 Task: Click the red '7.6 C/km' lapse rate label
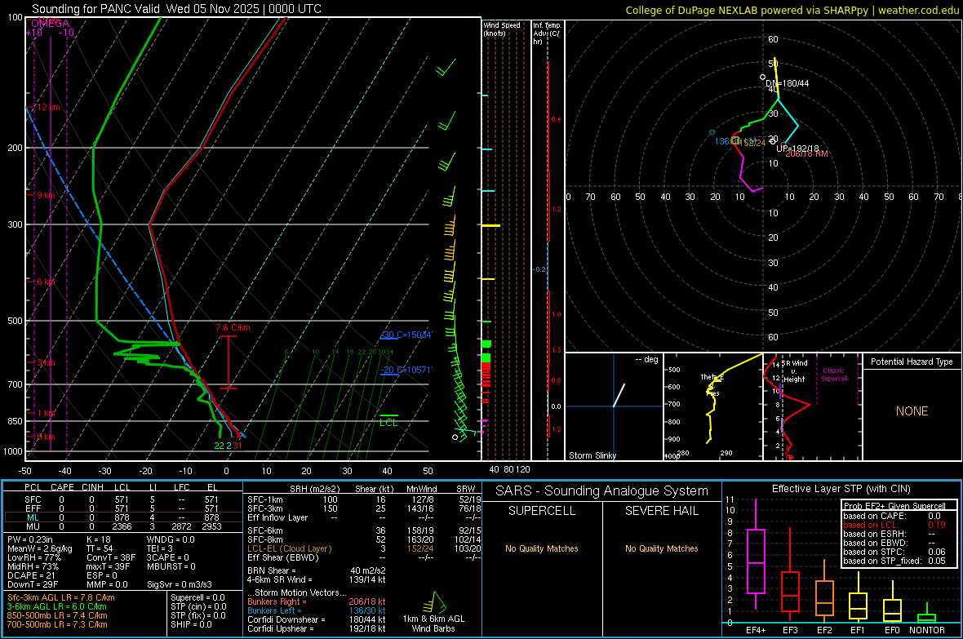coord(233,327)
